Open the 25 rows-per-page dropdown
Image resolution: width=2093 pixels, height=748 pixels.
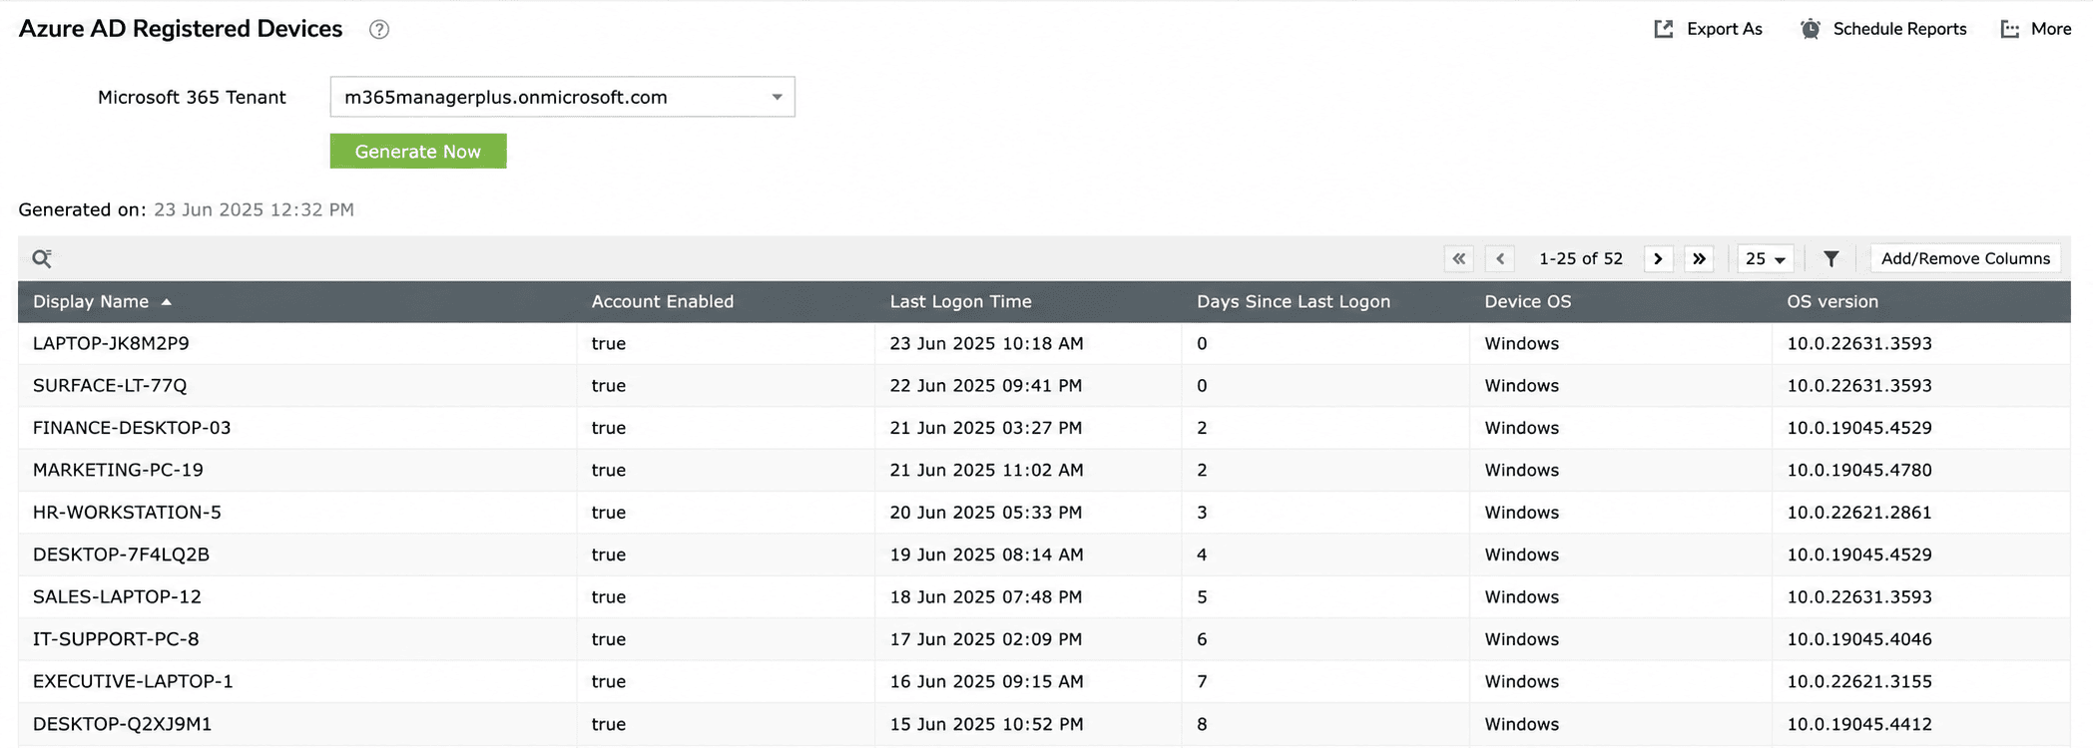[x=1765, y=258]
